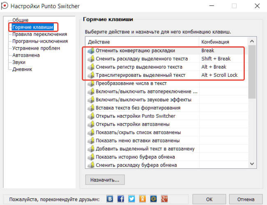Image resolution: width=267 pixels, height=205 pixels.
Task: Select row 'Сменить раскладку буфера обмена'
Action: pos(167,165)
